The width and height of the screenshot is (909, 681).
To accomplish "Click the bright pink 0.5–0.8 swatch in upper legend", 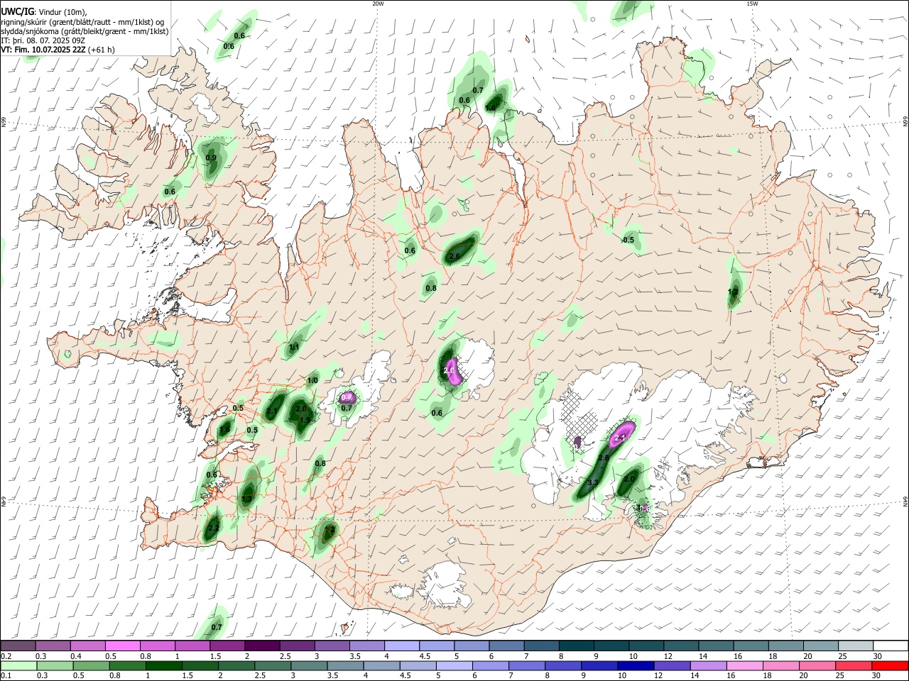I will 122,646.
